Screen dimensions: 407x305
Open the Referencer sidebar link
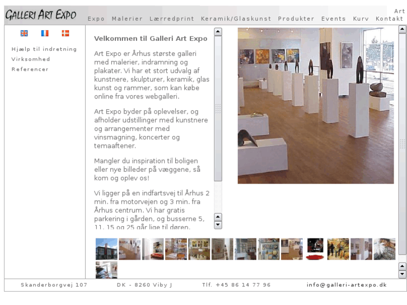30,69
